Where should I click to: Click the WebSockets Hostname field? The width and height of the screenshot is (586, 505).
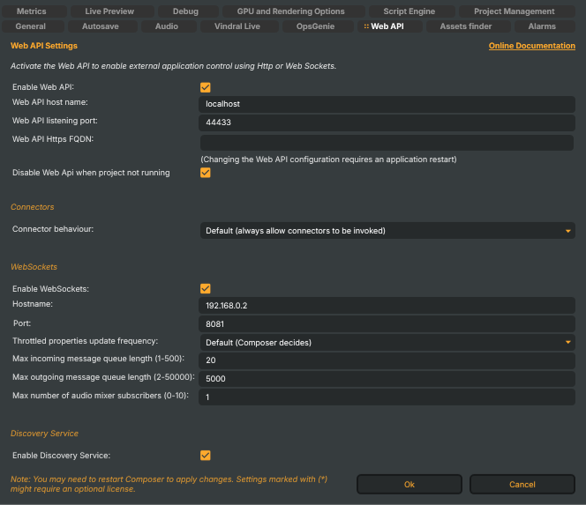(387, 306)
